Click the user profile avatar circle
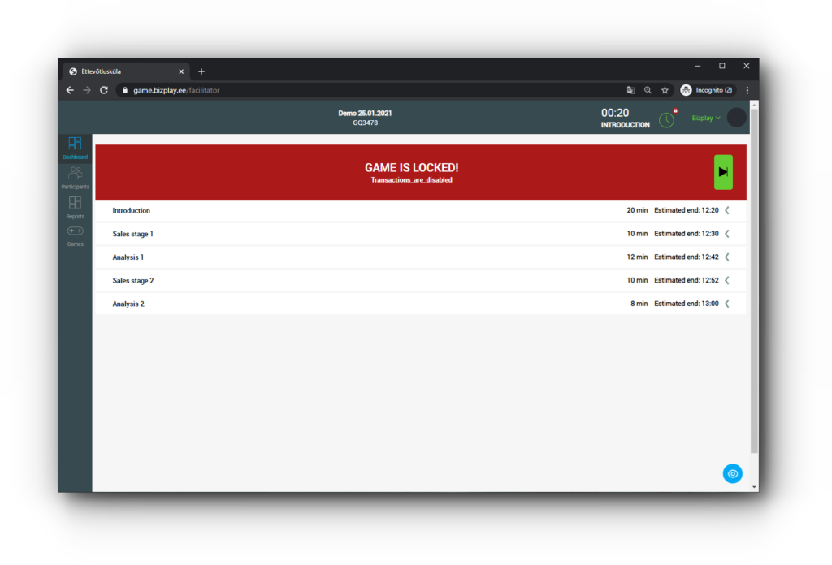Screen dimensions: 832x565 click(x=736, y=118)
